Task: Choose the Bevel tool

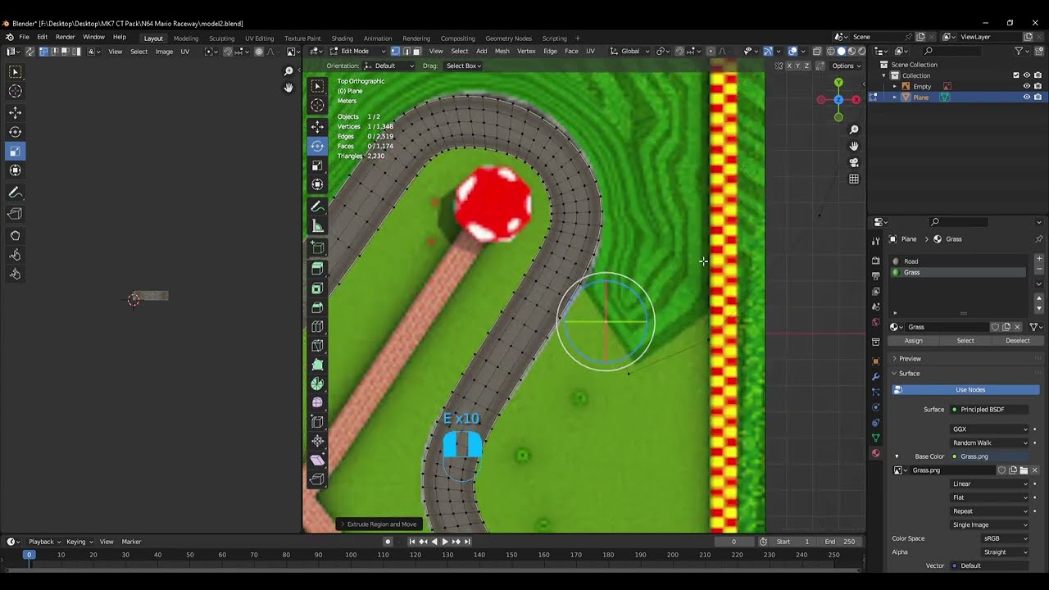Action: click(x=317, y=307)
